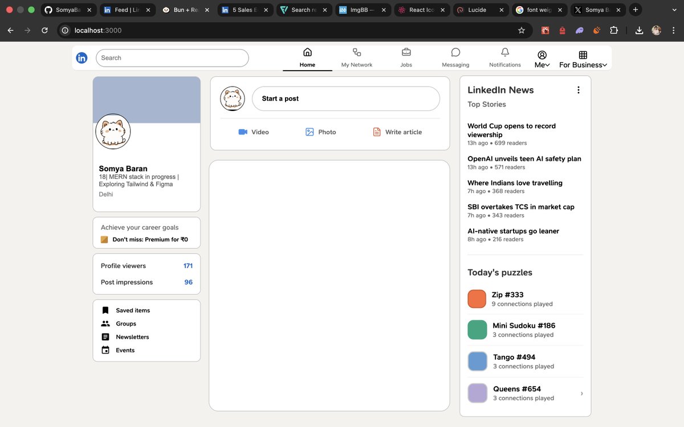Bookmark this page with star icon

(521, 30)
